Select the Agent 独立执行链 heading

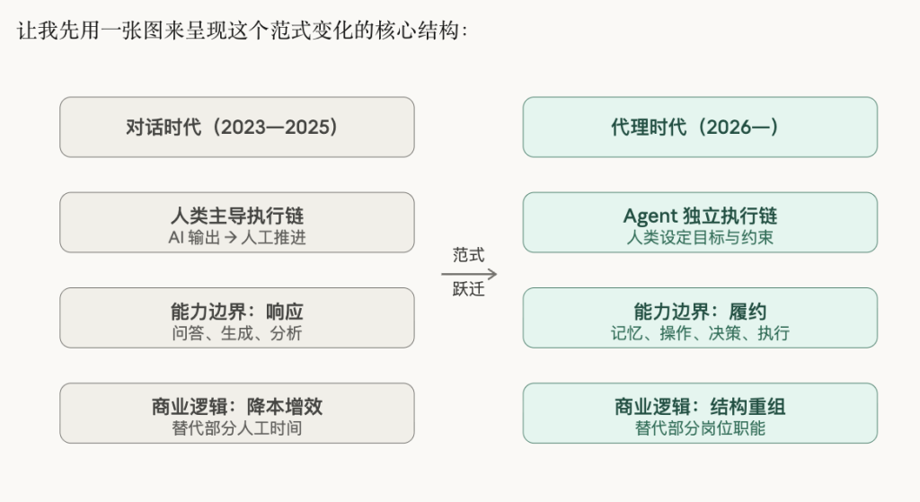coord(700,216)
